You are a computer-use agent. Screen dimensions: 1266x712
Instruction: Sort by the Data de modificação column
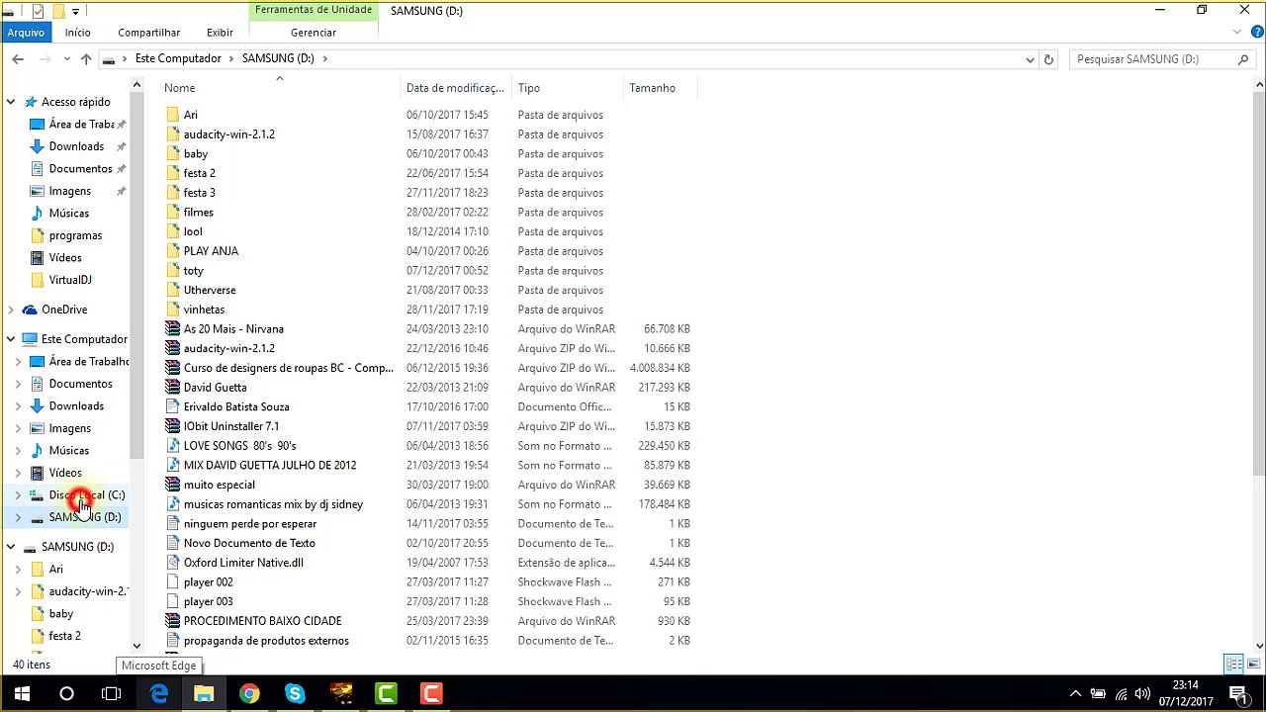pyautogui.click(x=456, y=88)
